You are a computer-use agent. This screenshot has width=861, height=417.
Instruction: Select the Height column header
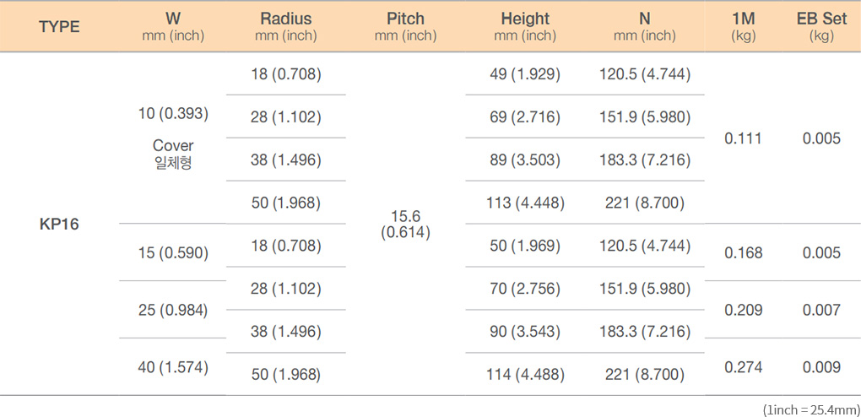[x=525, y=26]
